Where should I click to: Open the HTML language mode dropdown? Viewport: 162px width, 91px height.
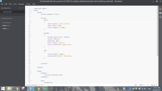pos(142,85)
